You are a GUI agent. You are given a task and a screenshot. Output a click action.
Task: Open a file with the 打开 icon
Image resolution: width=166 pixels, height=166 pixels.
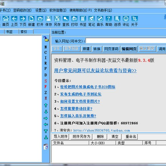pyautogui.click(x=40, y=21)
